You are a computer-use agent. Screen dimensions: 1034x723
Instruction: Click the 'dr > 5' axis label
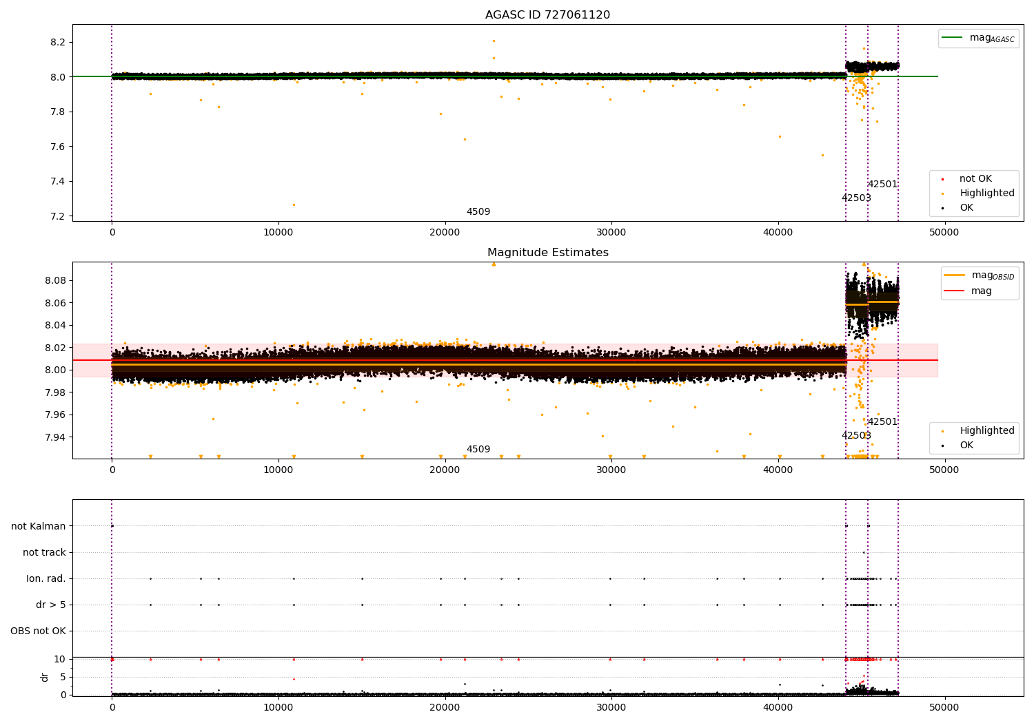click(51, 605)
